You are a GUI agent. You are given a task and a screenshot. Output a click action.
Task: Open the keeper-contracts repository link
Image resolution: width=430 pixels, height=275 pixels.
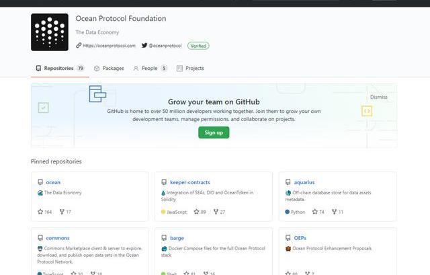(190, 182)
